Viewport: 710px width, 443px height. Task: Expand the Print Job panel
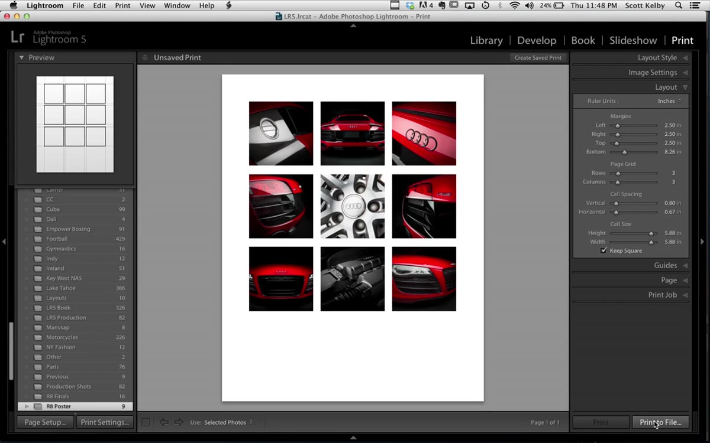tap(685, 295)
